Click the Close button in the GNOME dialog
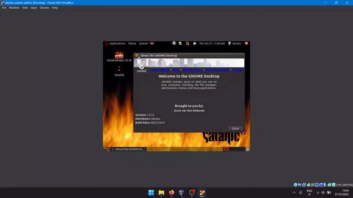 coord(236,128)
